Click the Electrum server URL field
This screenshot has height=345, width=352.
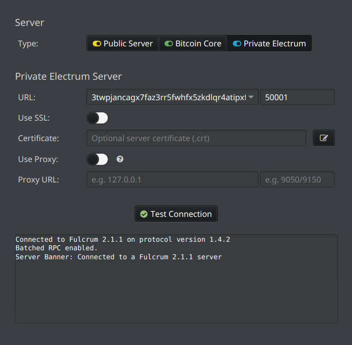pos(173,97)
